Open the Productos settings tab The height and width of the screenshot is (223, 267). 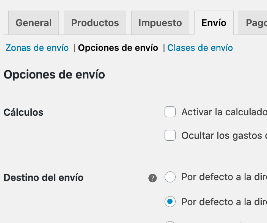[x=95, y=23]
